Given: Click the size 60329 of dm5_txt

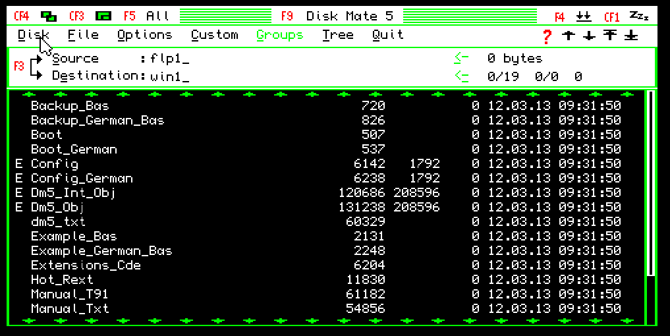Looking at the screenshot, I should click(366, 222).
